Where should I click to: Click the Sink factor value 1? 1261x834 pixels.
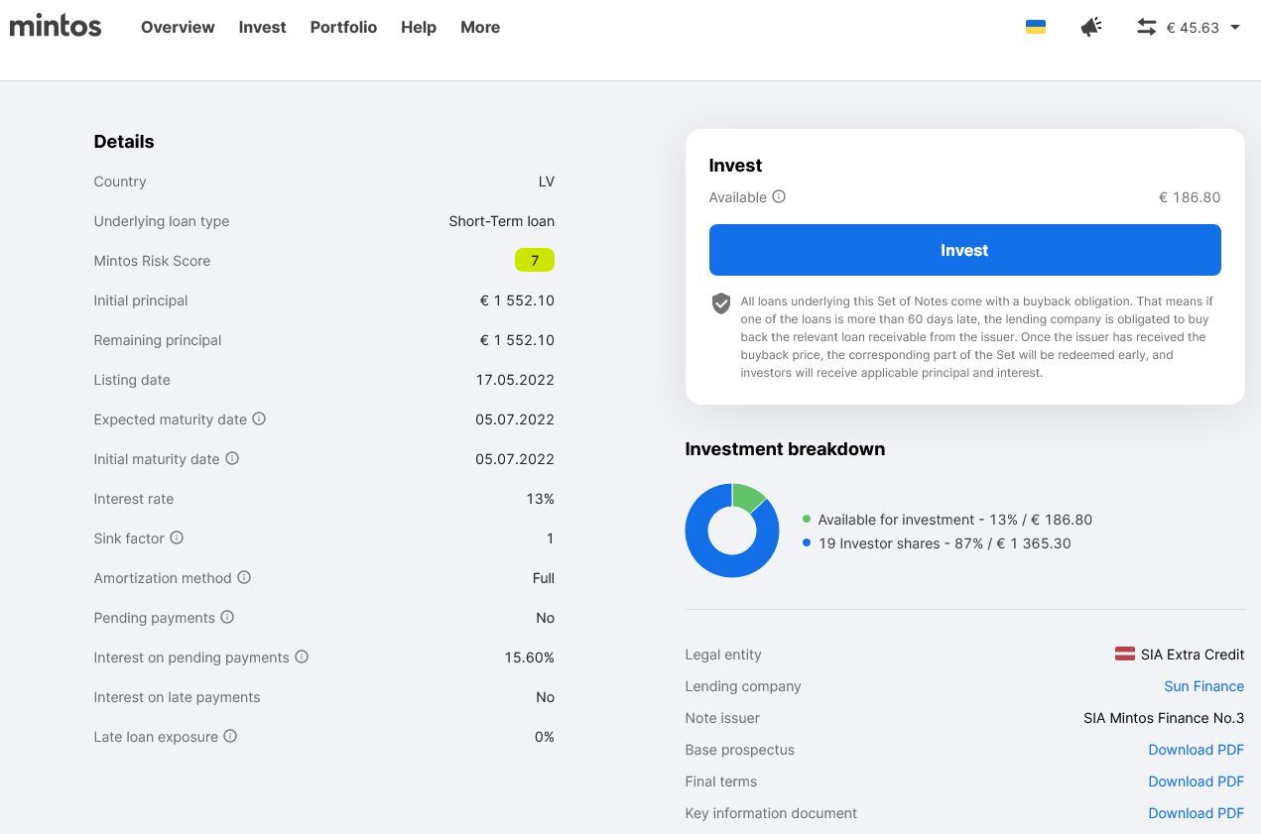[550, 538]
